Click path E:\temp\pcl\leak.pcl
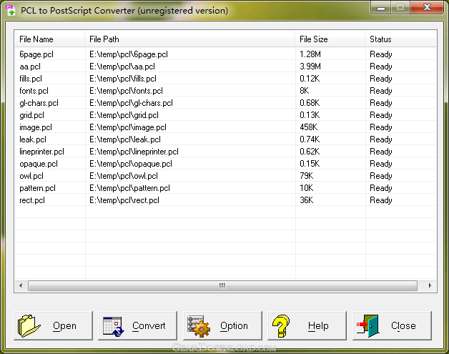 (125, 139)
